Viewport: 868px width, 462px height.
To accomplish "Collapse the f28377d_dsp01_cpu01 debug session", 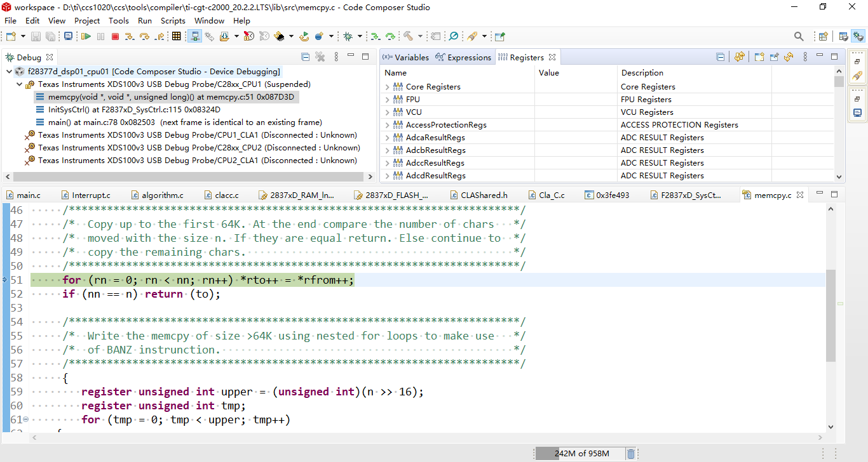I will tap(9, 72).
